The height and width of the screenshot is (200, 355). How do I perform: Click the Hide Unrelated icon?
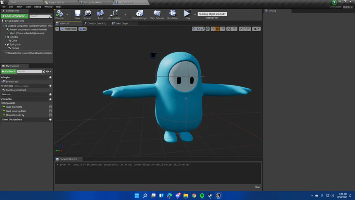click(x=114, y=14)
